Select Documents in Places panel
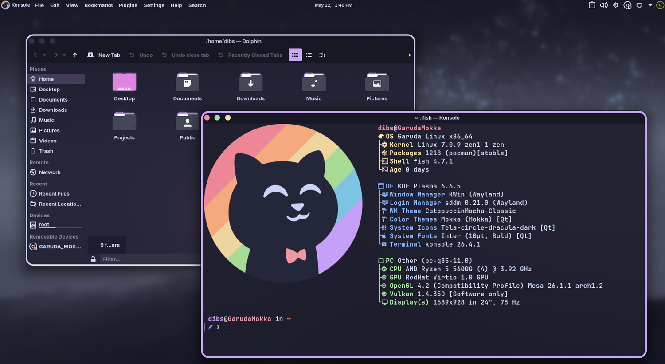 click(x=56, y=99)
